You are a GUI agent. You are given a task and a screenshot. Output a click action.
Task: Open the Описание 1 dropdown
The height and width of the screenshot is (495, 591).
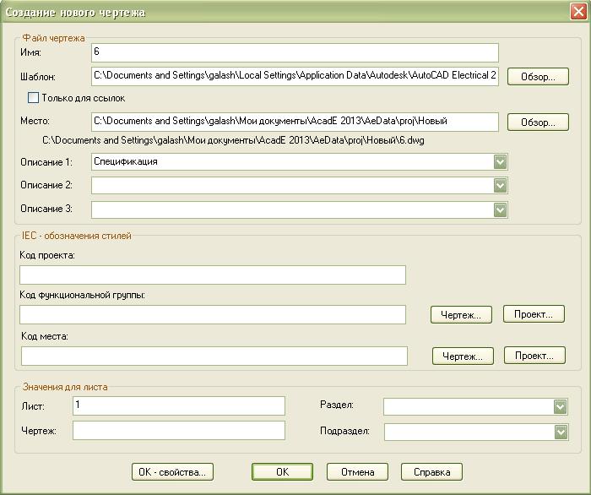500,161
